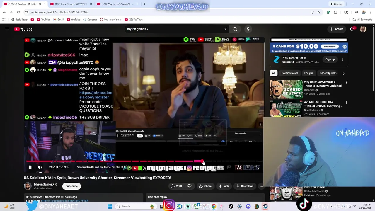Bookmark this page with star
375x211 pixels.
(319, 12)
